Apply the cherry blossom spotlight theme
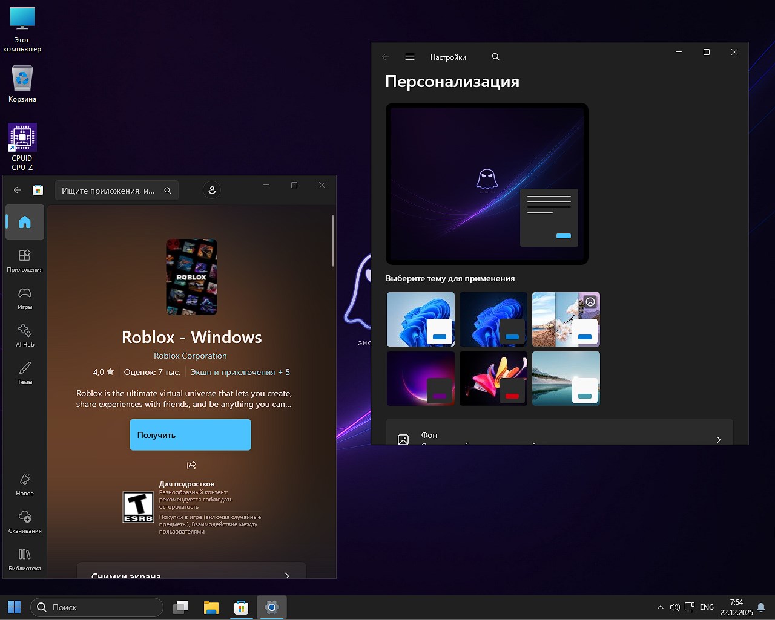This screenshot has width=775, height=620. click(566, 319)
